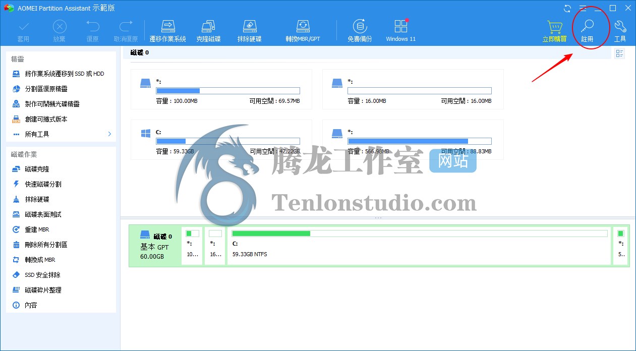Open the 註冊 (Register) key icon
The height and width of the screenshot is (351, 636).
click(587, 26)
